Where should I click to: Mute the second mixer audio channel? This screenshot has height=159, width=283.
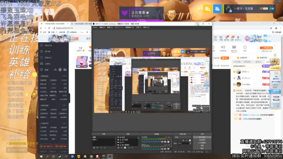click(165, 149)
